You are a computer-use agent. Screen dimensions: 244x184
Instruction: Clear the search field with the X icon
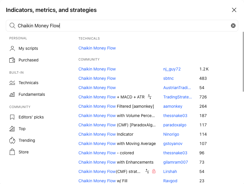click(x=233, y=26)
